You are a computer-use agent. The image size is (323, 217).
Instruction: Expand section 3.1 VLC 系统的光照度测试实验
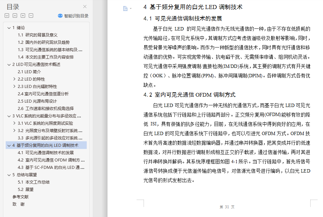coord(14,123)
